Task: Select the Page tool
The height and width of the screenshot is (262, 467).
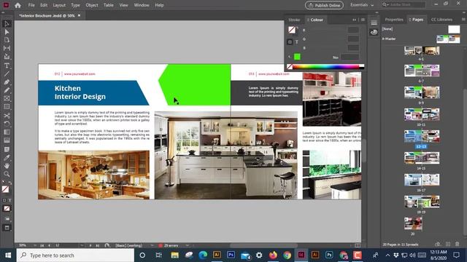Action: 7,40
